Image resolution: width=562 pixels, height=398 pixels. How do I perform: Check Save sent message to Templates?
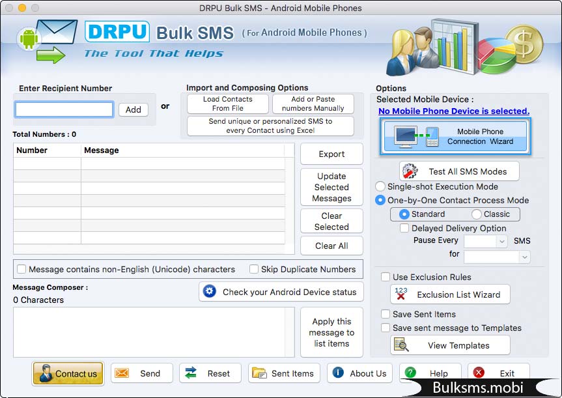[x=386, y=328]
